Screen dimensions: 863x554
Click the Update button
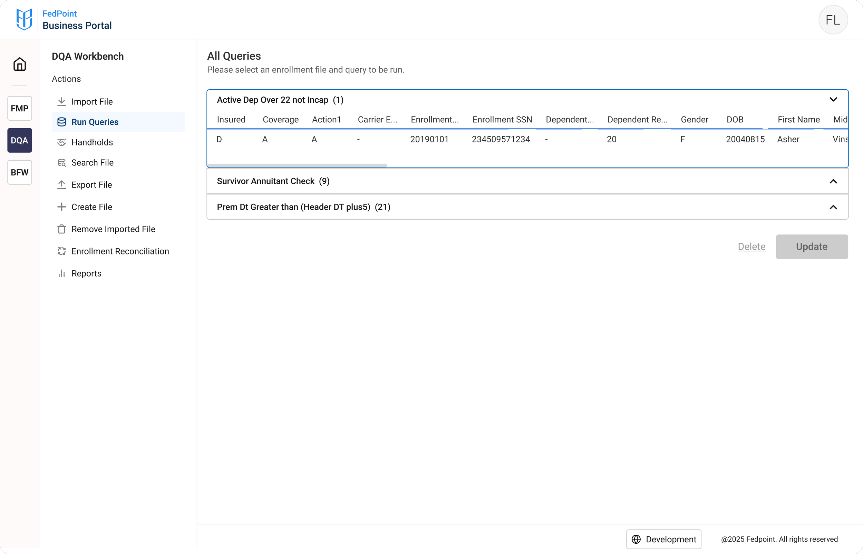(x=812, y=246)
